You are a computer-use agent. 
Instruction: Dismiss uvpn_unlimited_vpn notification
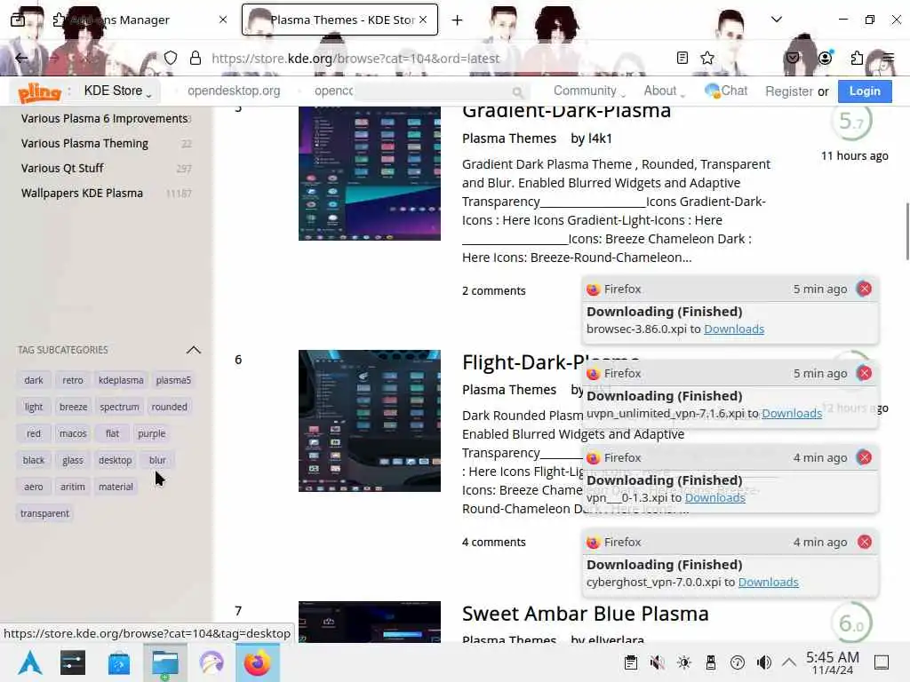pyautogui.click(x=865, y=373)
